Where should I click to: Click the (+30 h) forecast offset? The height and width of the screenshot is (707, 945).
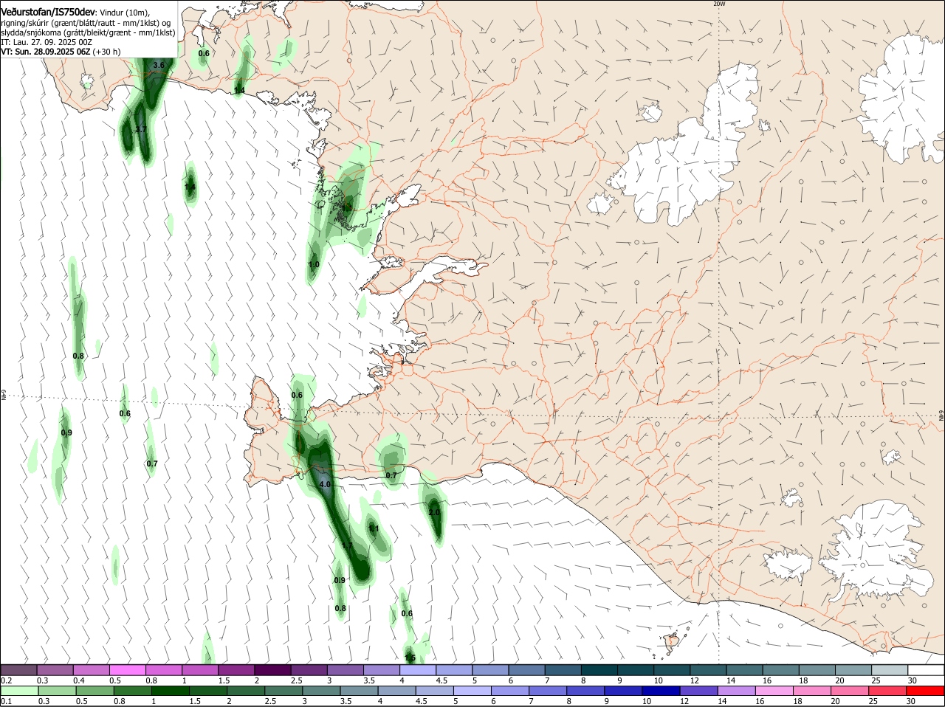click(x=107, y=52)
